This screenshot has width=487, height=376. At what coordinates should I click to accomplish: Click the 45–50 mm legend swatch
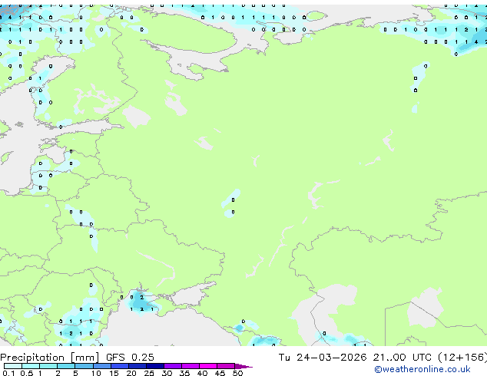click(x=226, y=366)
